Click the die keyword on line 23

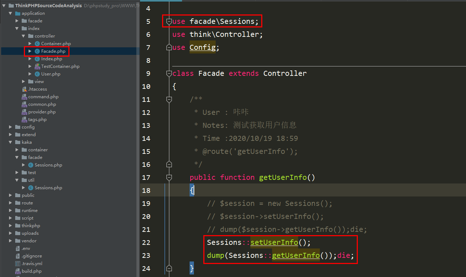coord(344,256)
